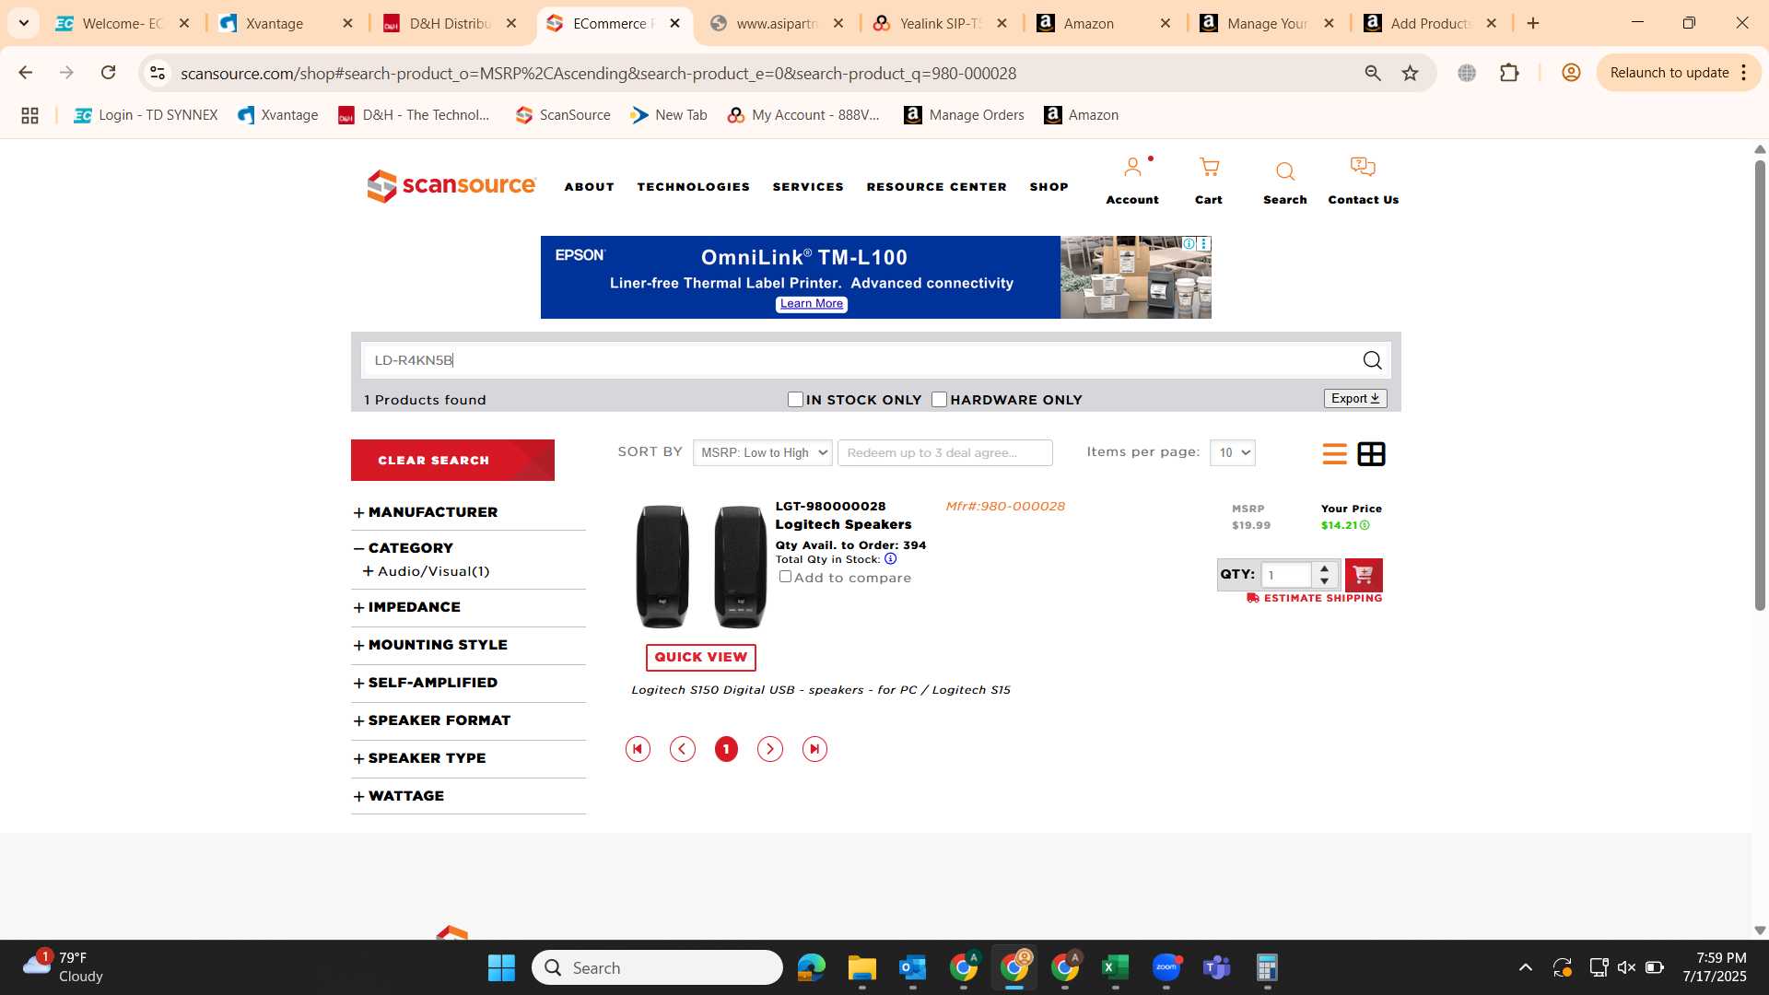Enable the In Stock Only checkbox
This screenshot has width=1769, height=995.
click(795, 400)
